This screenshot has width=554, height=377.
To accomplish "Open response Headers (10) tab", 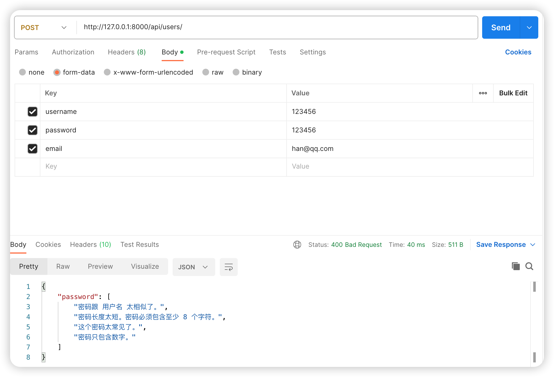I will pyautogui.click(x=91, y=245).
